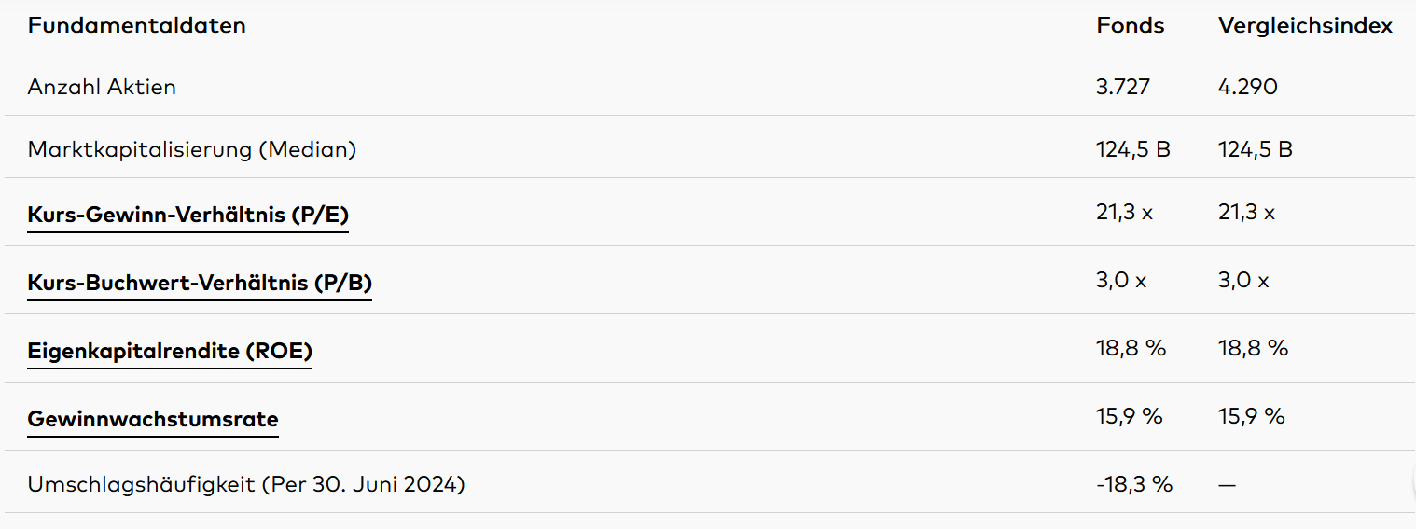The height and width of the screenshot is (529, 1416).
Task: Click the Vergleichsindex ROE value 18,8 %
Action: pos(1253,348)
